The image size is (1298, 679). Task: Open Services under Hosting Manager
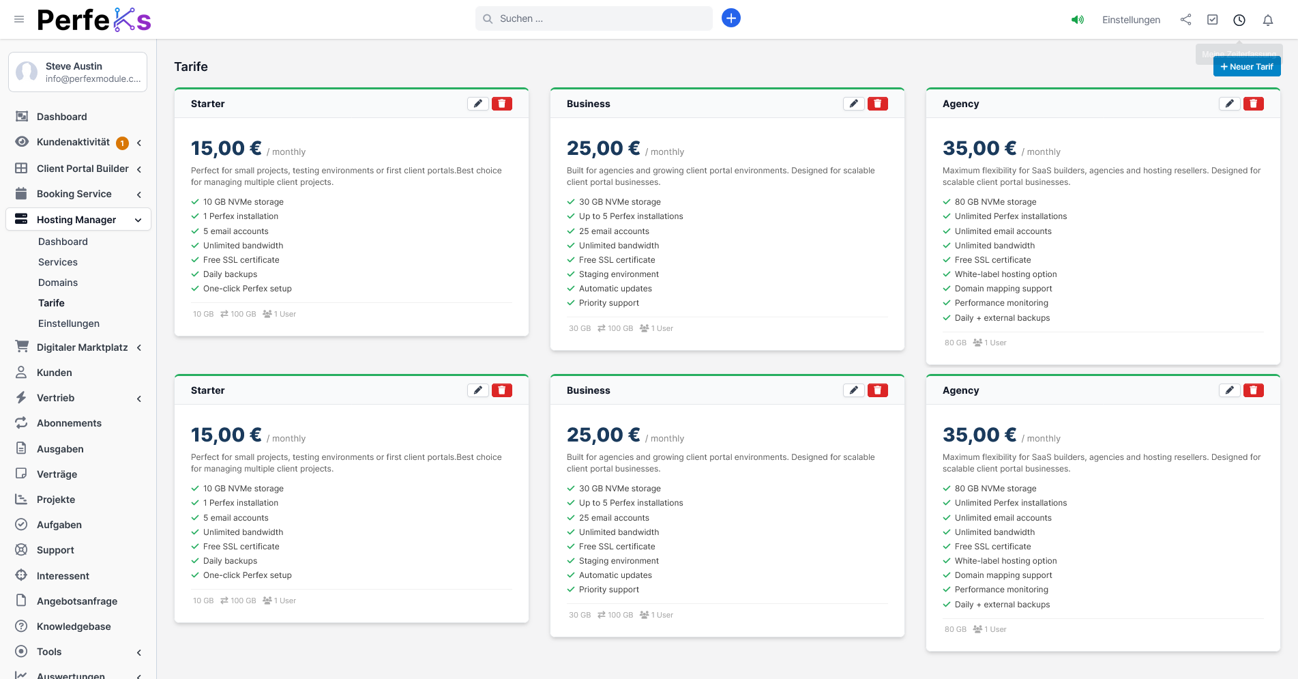click(x=58, y=262)
